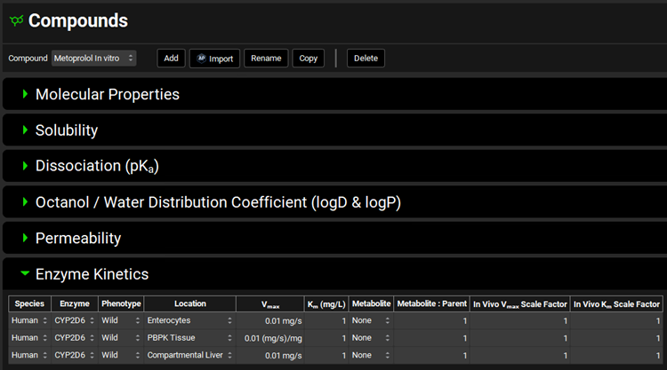The width and height of the screenshot is (667, 370).
Task: Click the Copy compound button
Action: pyautogui.click(x=308, y=59)
